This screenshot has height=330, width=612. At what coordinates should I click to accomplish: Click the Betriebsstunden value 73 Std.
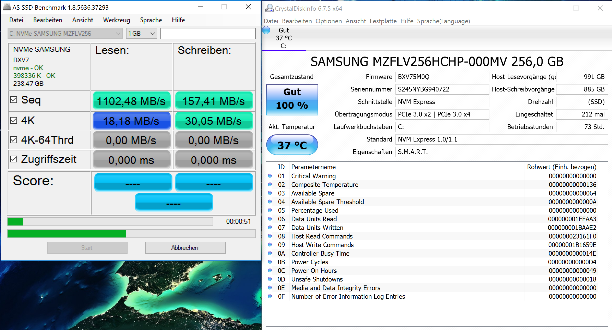point(582,127)
